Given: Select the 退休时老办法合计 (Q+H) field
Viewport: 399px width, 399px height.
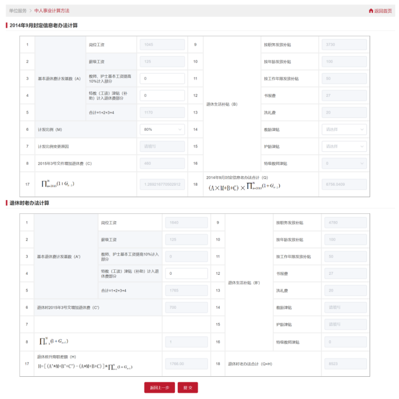Looking at the screenshot, I should [x=344, y=364].
